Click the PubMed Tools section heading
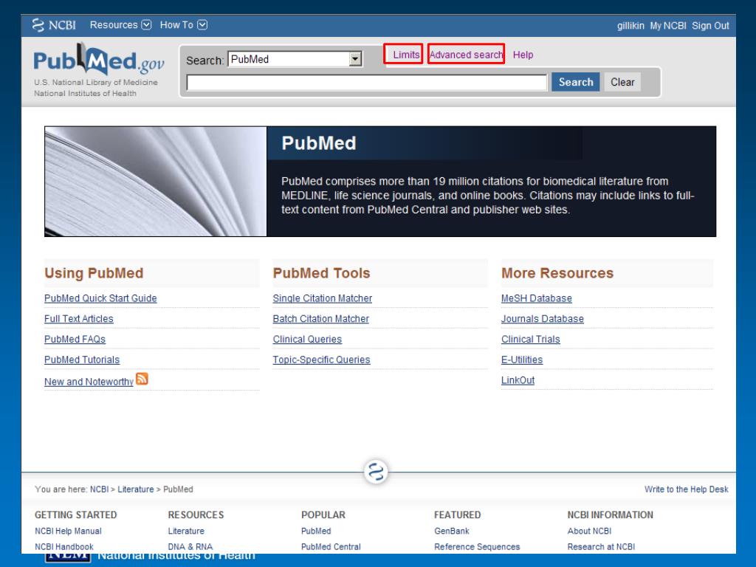The height and width of the screenshot is (567, 756). (322, 273)
